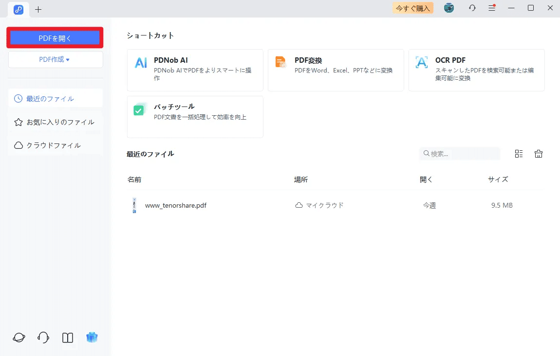The height and width of the screenshot is (356, 560).
Task: Open the OCR PDF shortcut
Action: pyautogui.click(x=476, y=70)
